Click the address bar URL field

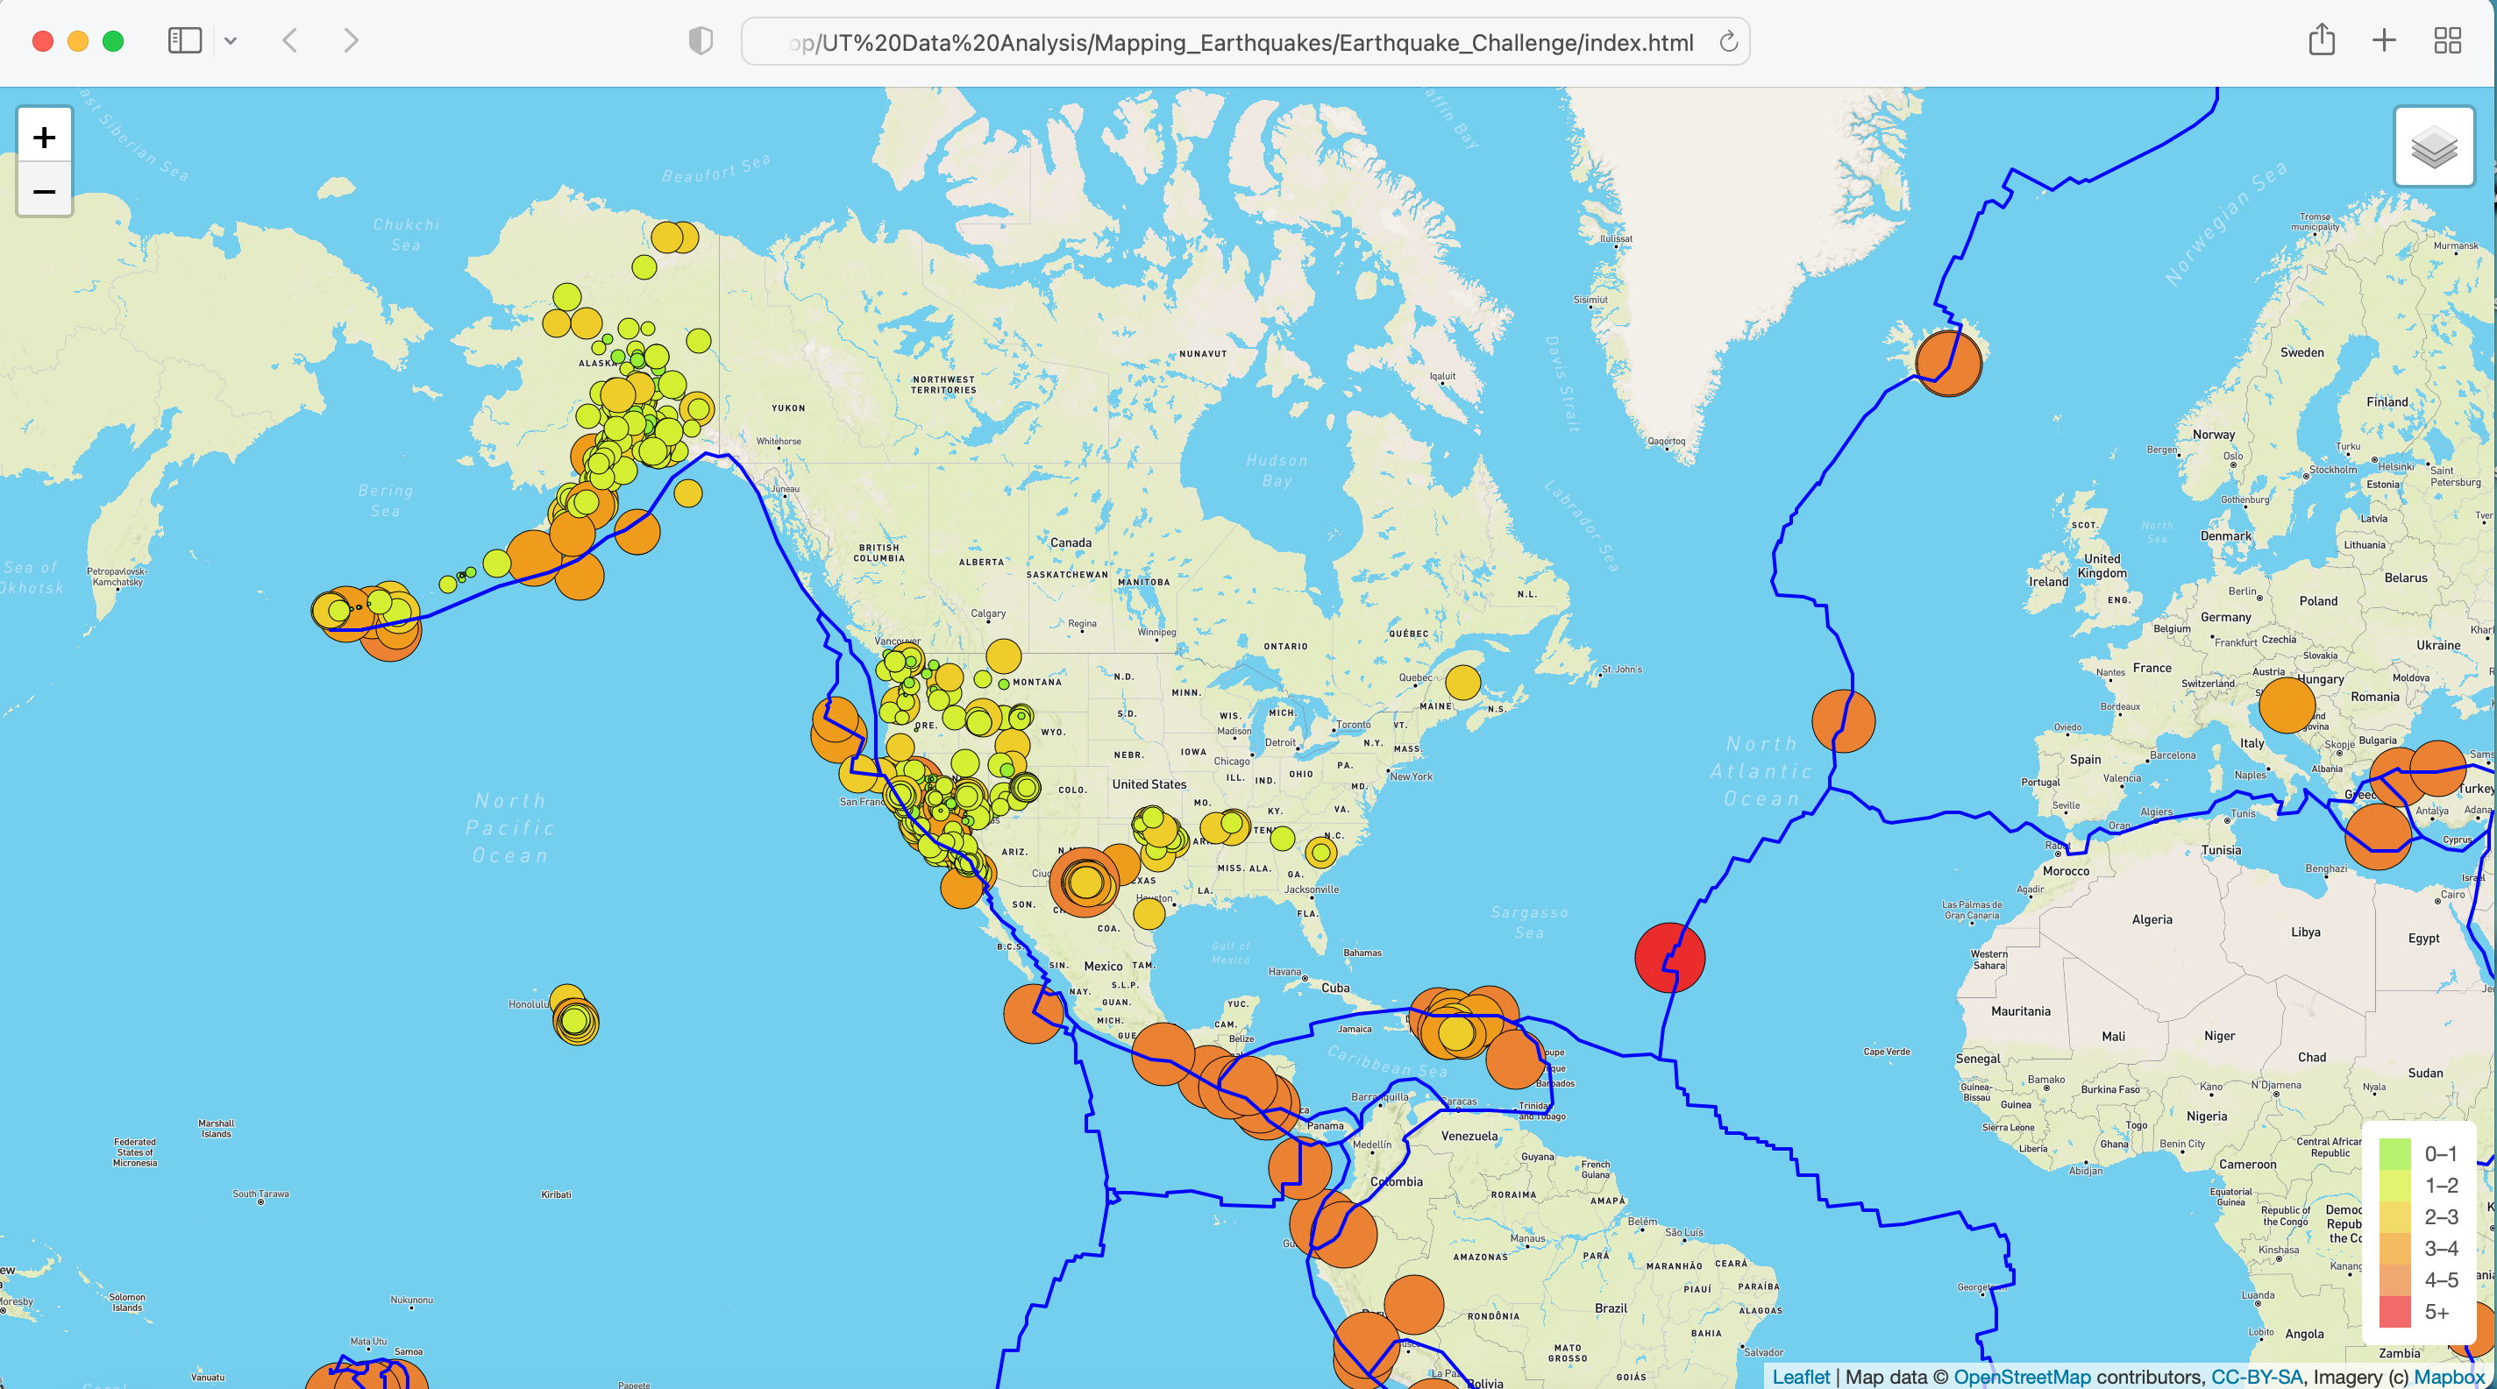[1241, 42]
